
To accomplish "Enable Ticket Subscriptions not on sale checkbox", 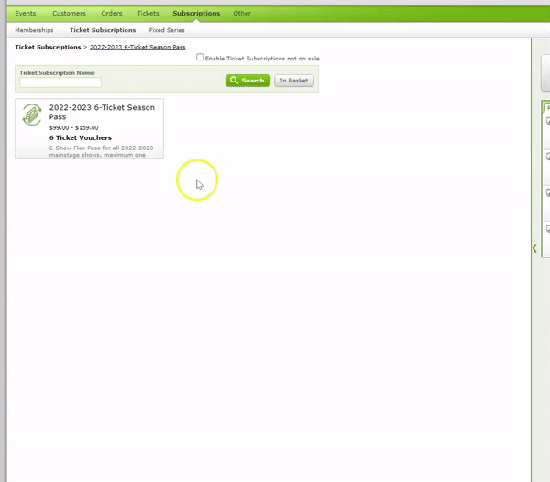I will coord(200,57).
